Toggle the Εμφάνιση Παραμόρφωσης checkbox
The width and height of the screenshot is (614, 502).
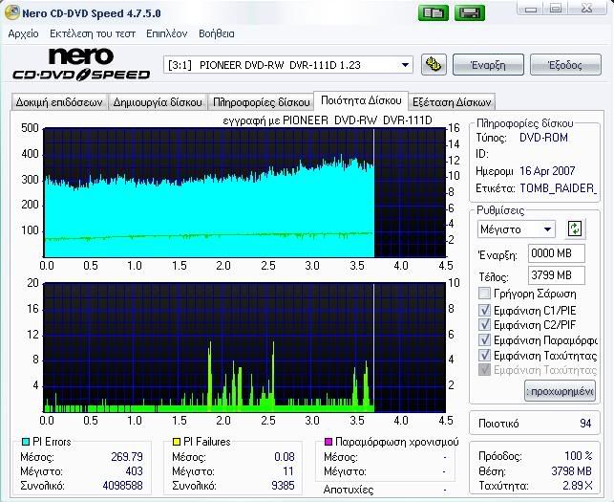[485, 339]
